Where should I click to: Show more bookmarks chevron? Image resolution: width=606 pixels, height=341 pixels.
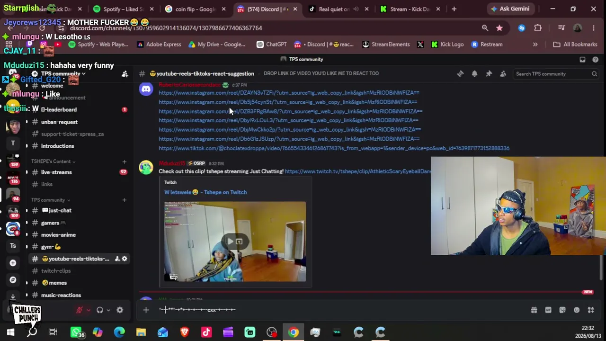click(x=535, y=45)
